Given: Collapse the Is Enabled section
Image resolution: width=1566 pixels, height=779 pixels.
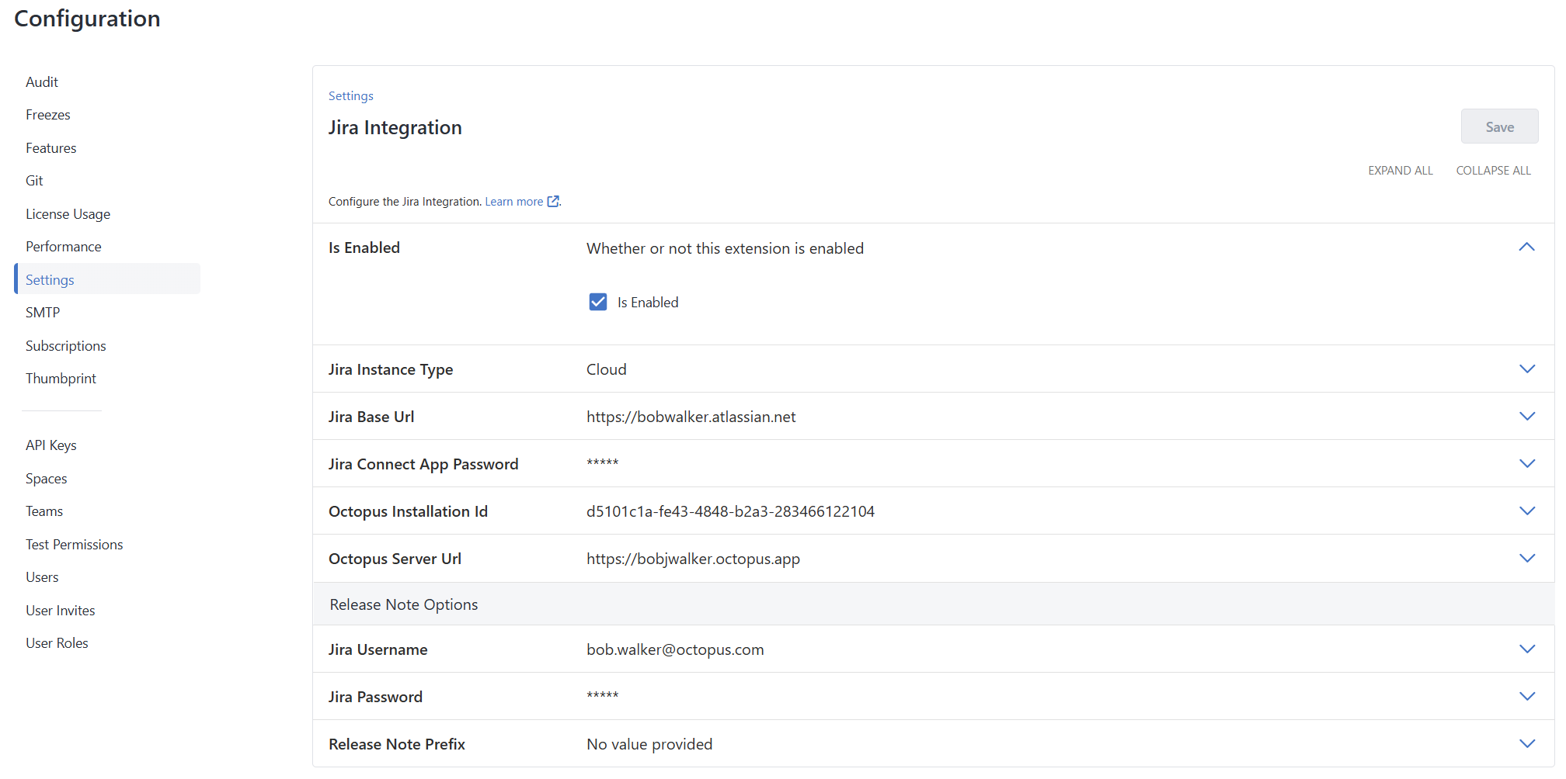Looking at the screenshot, I should tap(1526, 247).
